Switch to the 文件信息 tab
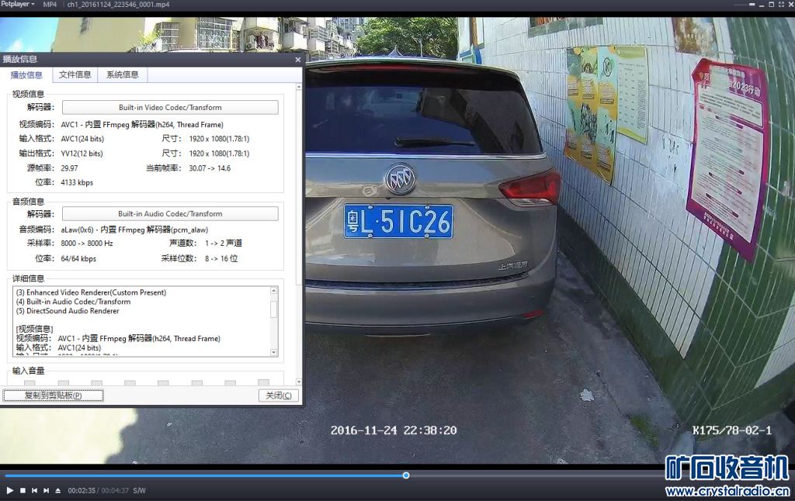The height and width of the screenshot is (501, 795). (x=75, y=75)
